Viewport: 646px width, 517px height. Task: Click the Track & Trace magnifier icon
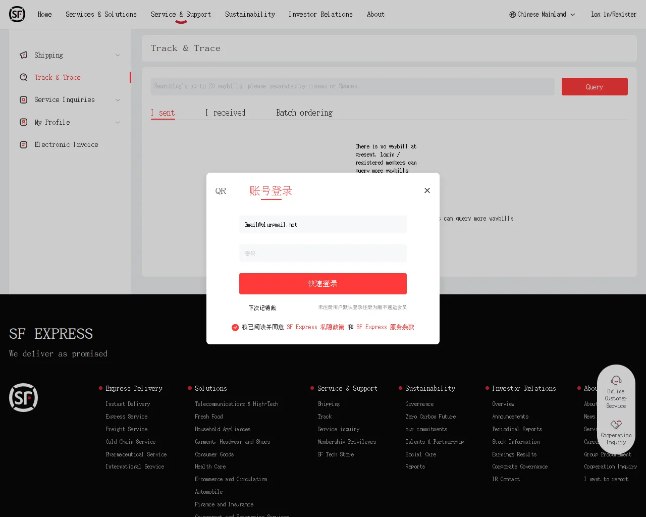[x=23, y=77]
